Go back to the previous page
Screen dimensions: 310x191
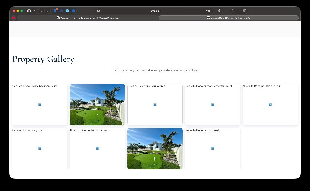[x=41, y=11]
